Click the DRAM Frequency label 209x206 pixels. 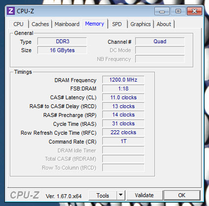(x=75, y=80)
